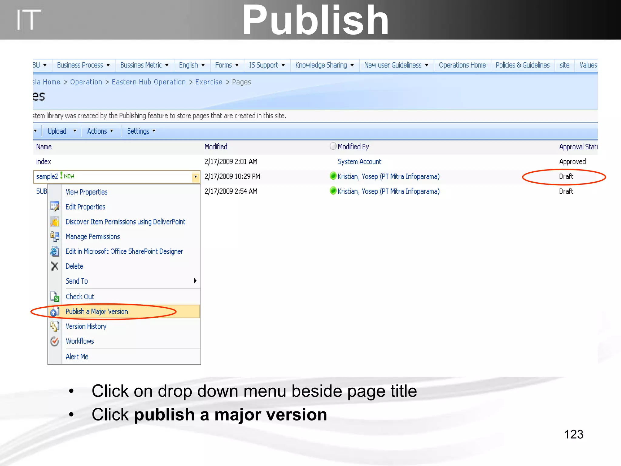Open the Values navigation tab
This screenshot has width=621, height=466.
point(588,65)
